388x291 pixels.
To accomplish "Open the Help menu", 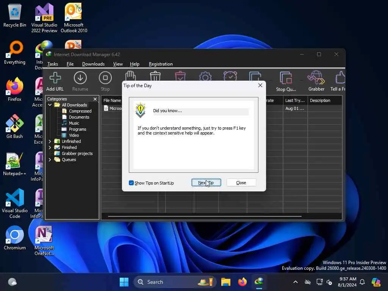I will coord(135,64).
